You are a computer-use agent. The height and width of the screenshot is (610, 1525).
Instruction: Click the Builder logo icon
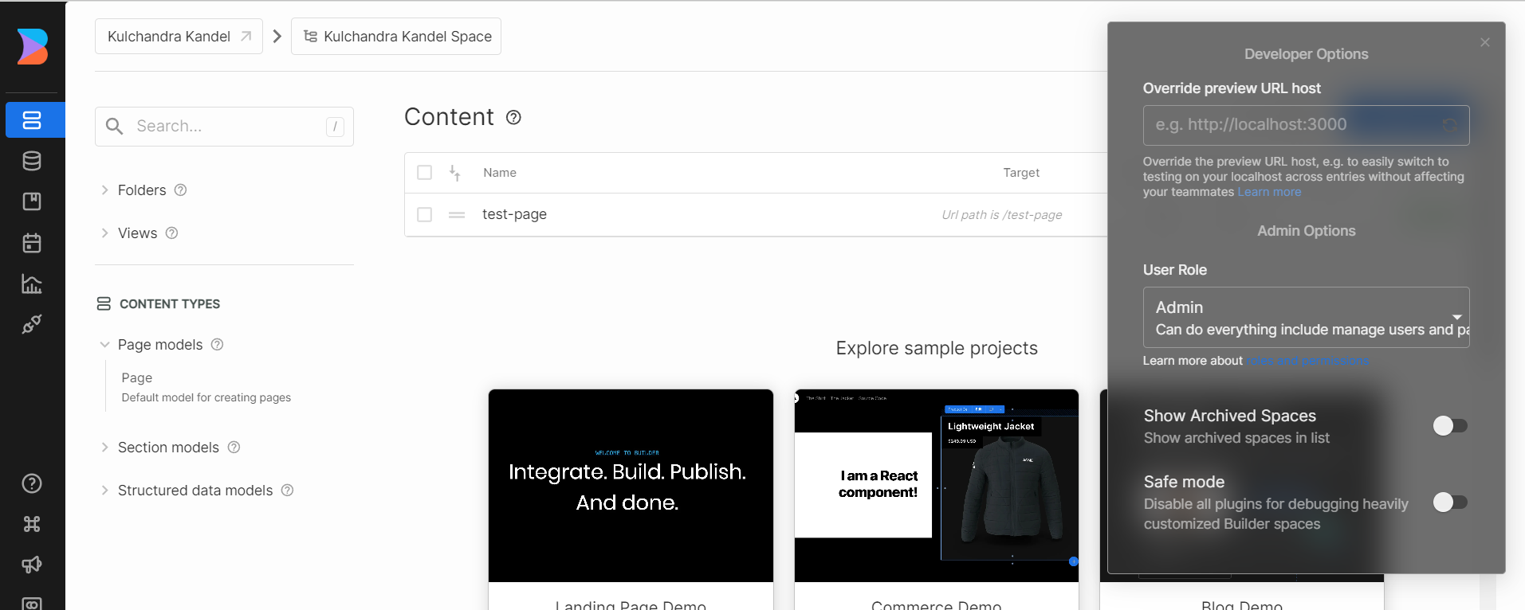[x=33, y=46]
